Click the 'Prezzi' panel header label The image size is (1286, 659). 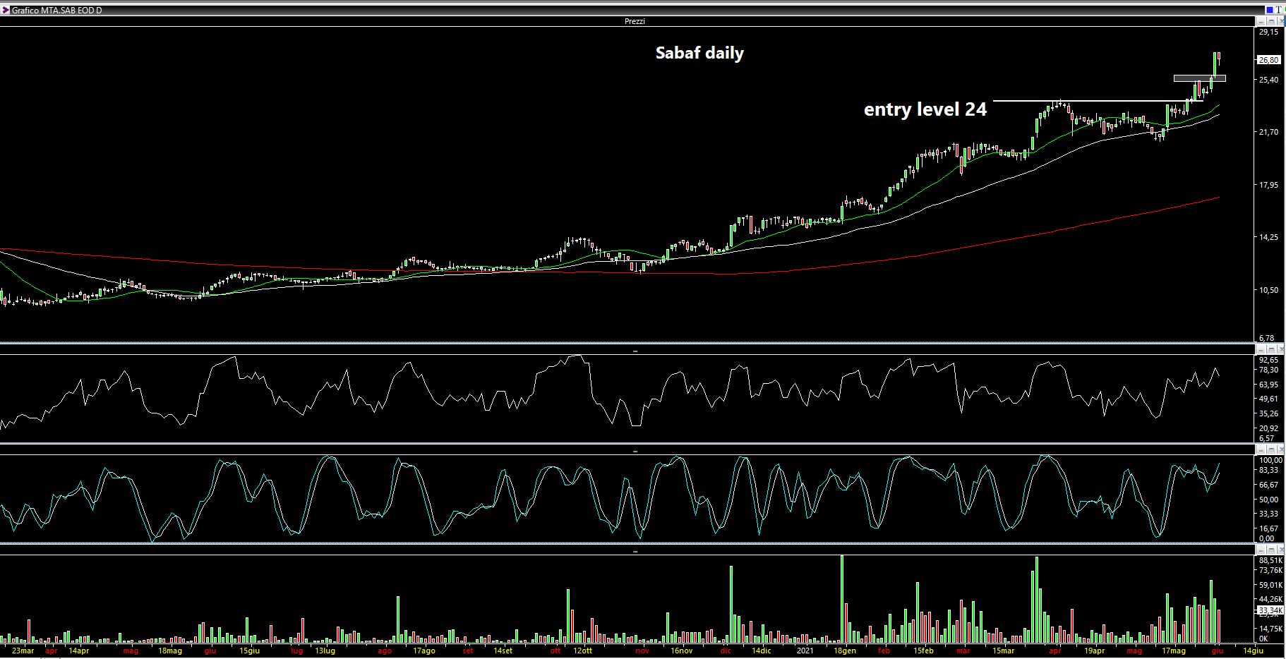click(635, 21)
